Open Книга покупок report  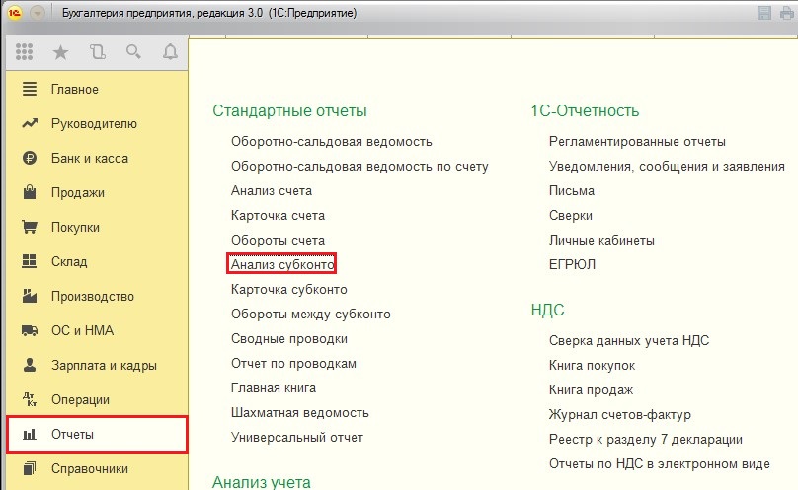tap(592, 365)
